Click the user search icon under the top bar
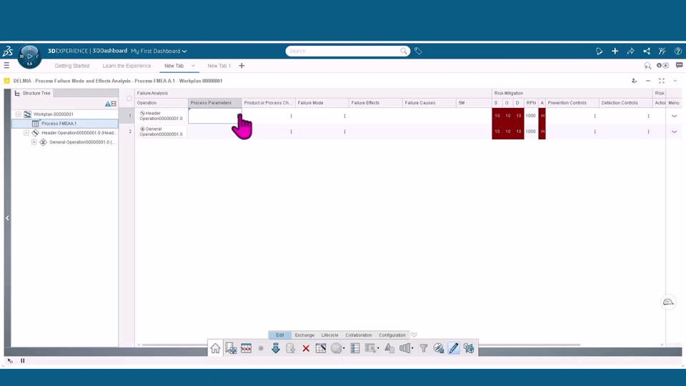This screenshot has height=386, width=686. (x=647, y=66)
